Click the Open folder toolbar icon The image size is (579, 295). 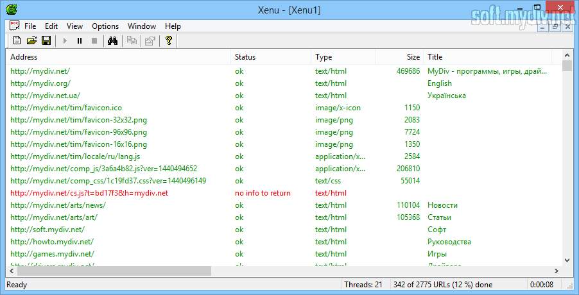(31, 41)
